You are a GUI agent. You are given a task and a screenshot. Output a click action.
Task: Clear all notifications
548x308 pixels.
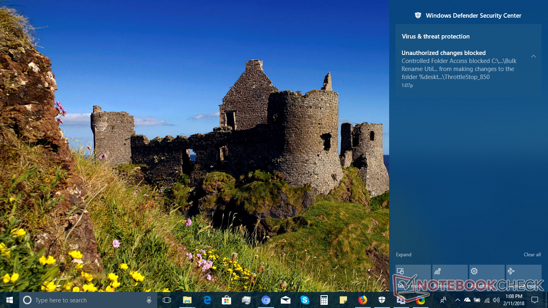532,255
